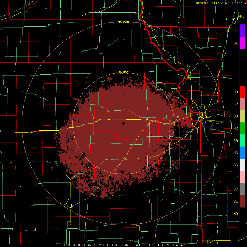Screen dimensions: 247x247
Task: Click the RA legend label
Action: point(235,141)
